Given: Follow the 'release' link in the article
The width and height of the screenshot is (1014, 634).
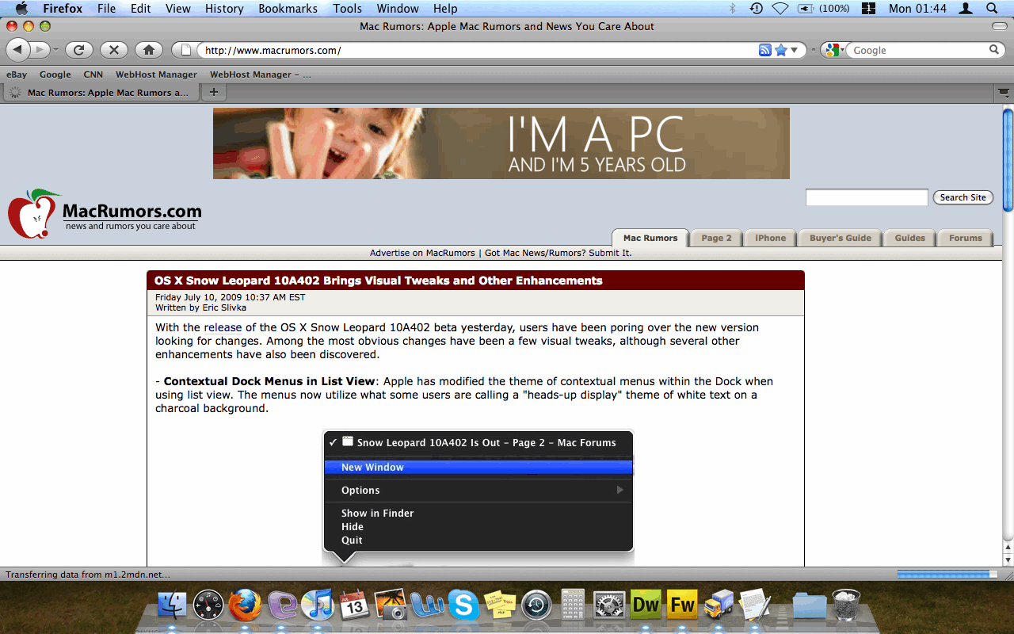Looking at the screenshot, I should (223, 327).
